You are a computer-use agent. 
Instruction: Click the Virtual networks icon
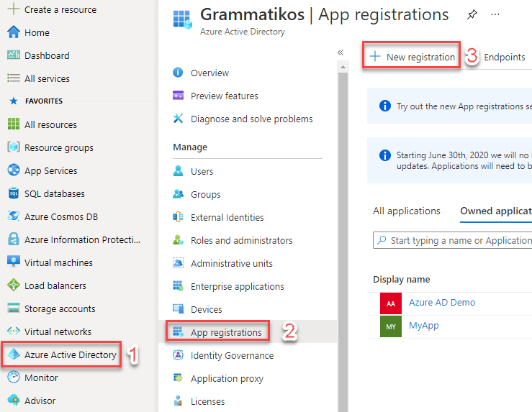click(14, 331)
